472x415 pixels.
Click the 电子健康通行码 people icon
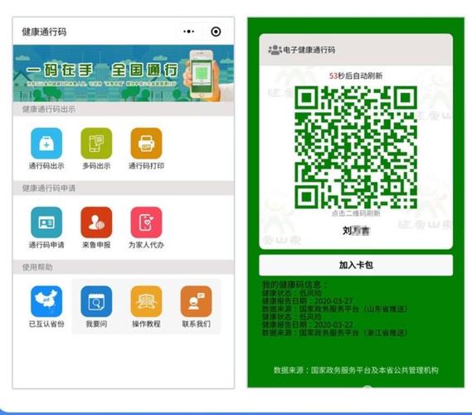275,50
